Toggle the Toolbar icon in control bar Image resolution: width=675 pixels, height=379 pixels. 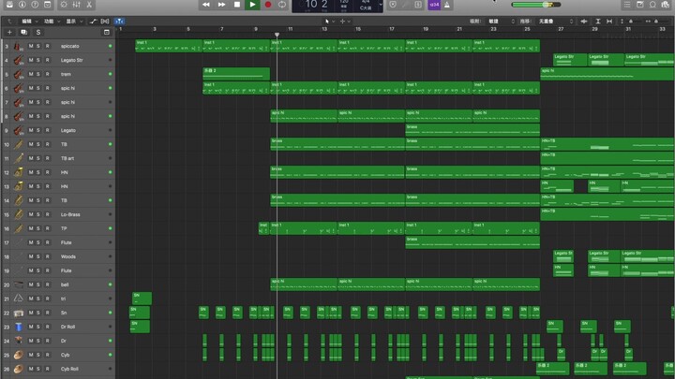[48, 5]
